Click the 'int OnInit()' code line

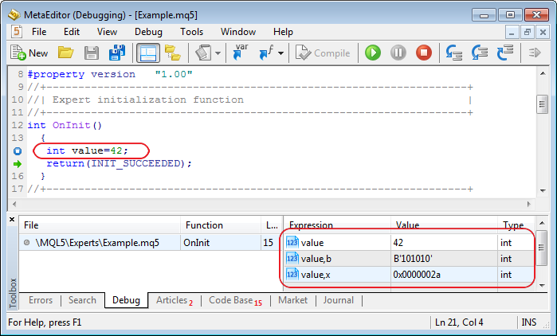tap(65, 125)
